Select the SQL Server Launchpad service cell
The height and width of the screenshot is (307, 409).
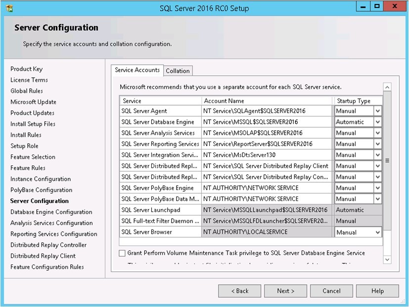(x=160, y=210)
